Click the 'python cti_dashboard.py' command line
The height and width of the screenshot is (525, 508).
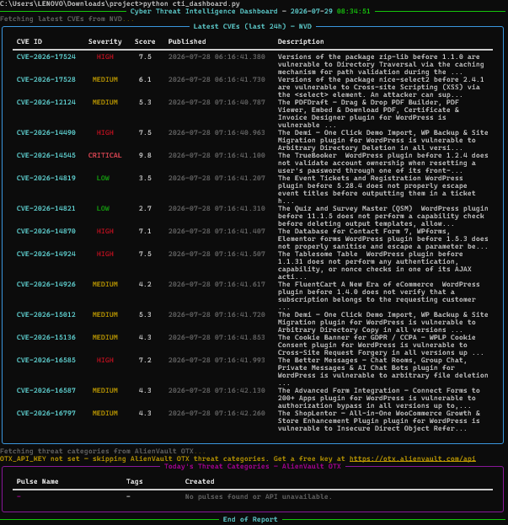191,3
